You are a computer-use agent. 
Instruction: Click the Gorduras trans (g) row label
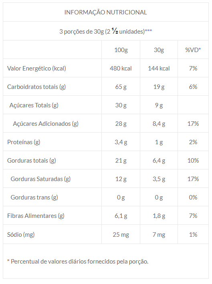pos(34,197)
